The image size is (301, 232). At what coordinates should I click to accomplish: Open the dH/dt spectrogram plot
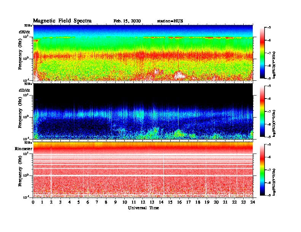pos(143,53)
